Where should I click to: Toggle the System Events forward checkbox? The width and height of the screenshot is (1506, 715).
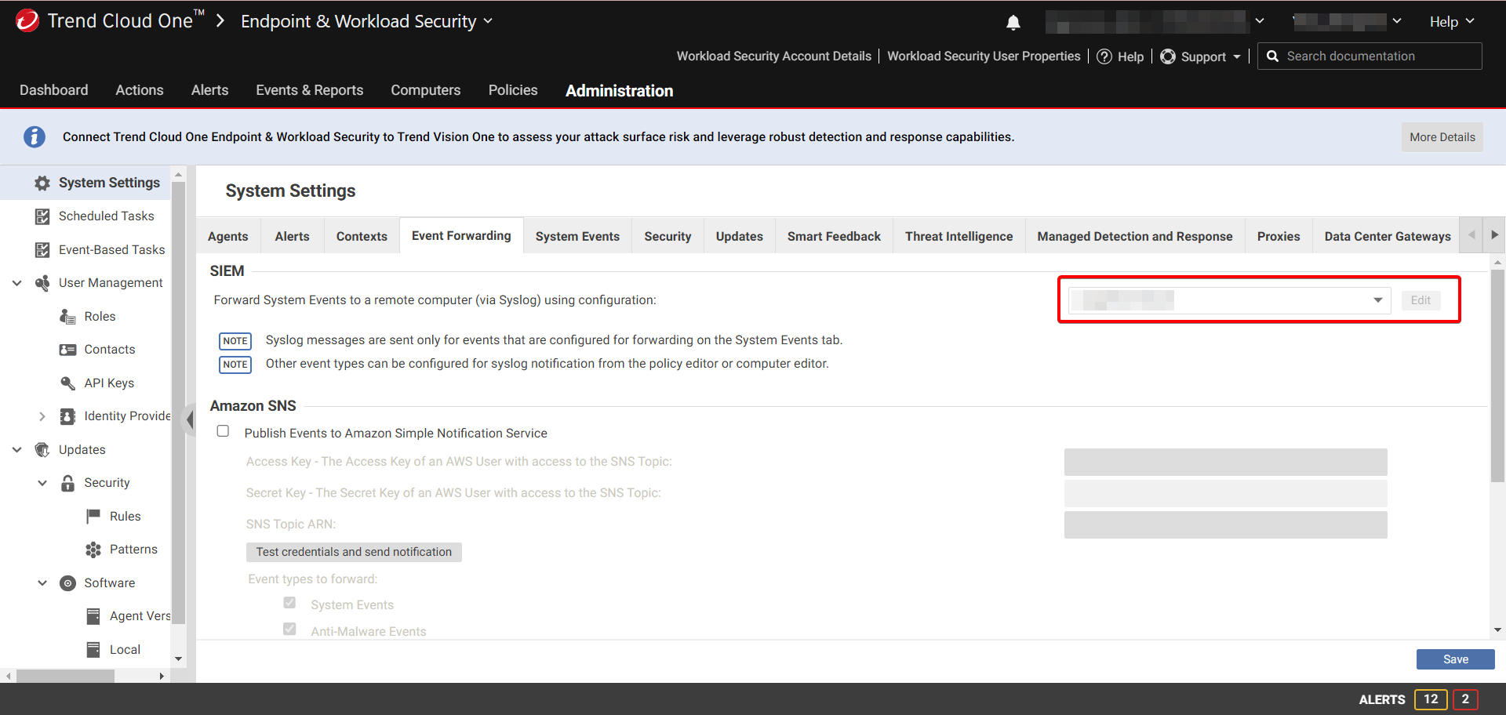[x=289, y=603]
